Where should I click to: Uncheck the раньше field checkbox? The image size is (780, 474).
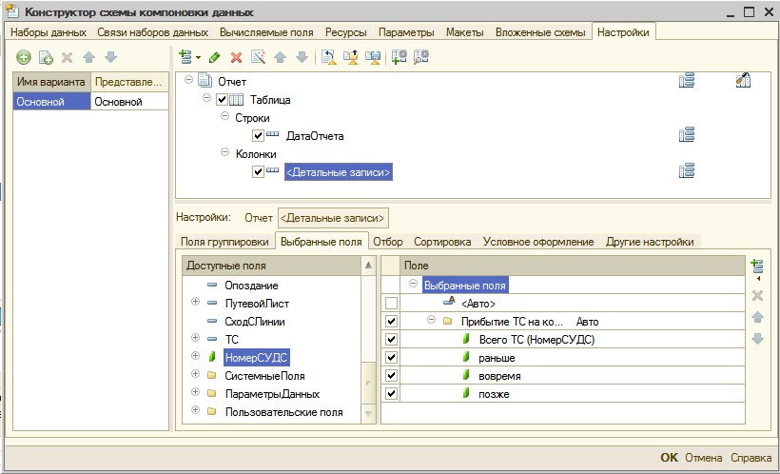click(x=391, y=358)
